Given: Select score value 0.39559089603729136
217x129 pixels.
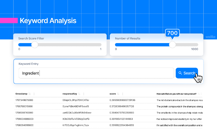Looking at the screenshot, I should (122, 100).
